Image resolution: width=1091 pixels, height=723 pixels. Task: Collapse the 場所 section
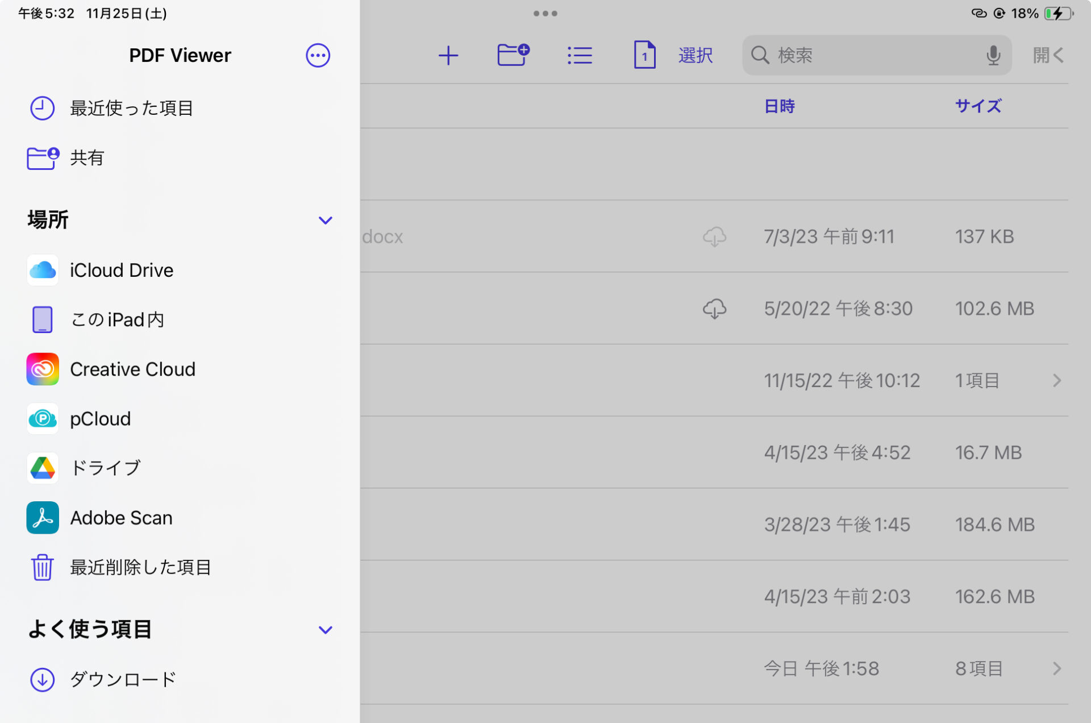coord(325,220)
